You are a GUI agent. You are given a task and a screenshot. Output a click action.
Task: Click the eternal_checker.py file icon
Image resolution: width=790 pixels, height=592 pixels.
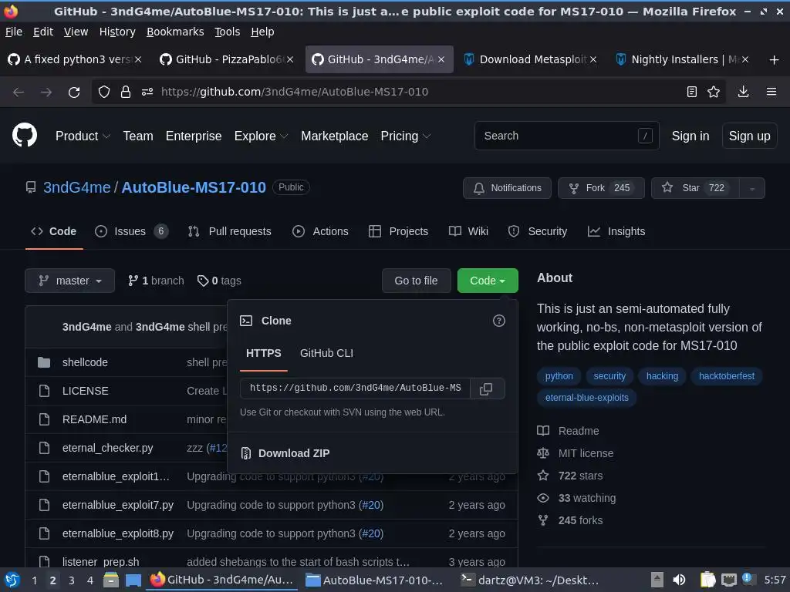click(x=44, y=448)
